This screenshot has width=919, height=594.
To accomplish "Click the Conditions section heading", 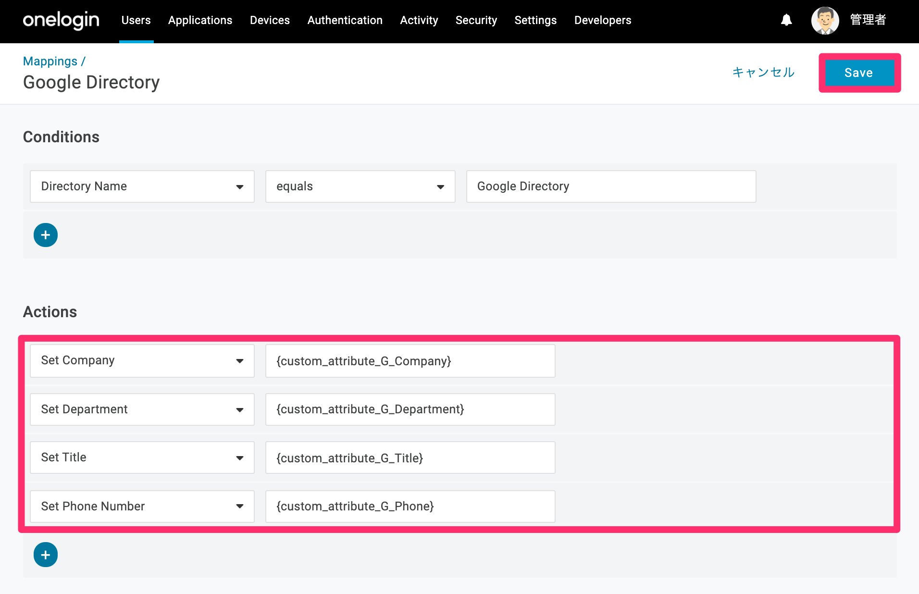I will [x=61, y=137].
